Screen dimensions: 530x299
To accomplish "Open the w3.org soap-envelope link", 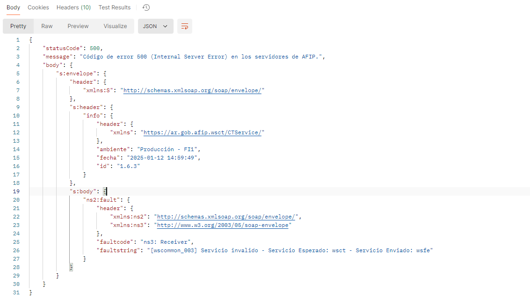I will click(222, 225).
